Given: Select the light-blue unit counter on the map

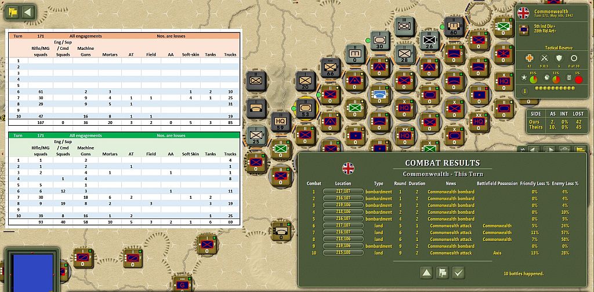Looking at the screenshot, I should 380,94.
